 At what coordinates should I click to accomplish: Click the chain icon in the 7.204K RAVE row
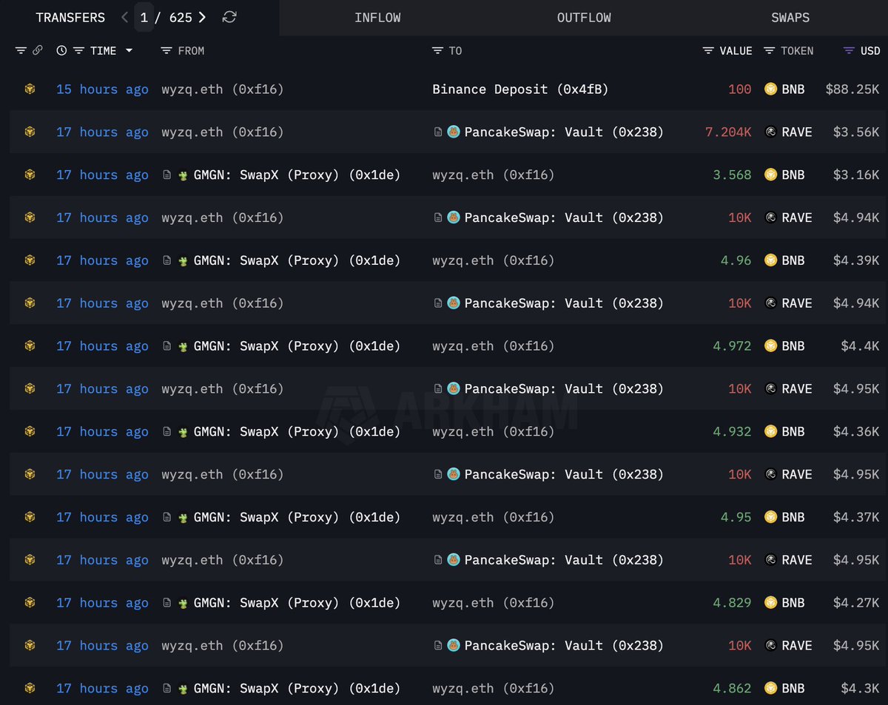point(30,132)
